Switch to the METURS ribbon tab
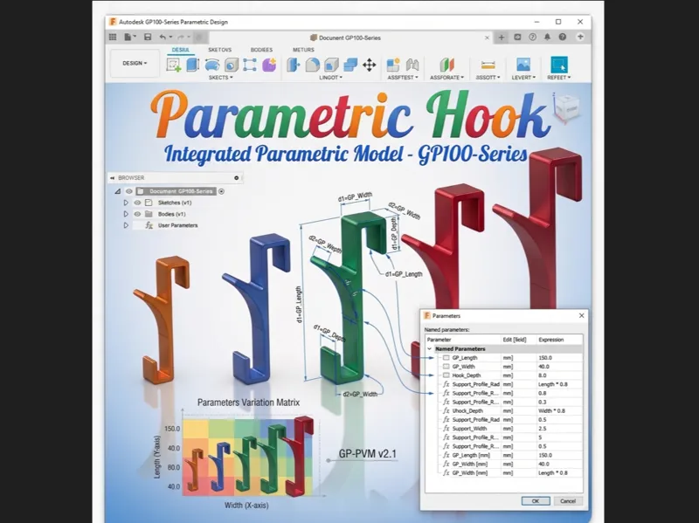Image resolution: width=699 pixels, height=523 pixels. (x=303, y=50)
